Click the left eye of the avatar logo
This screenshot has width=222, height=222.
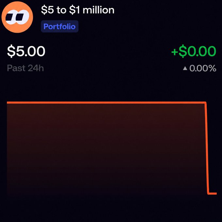click(x=11, y=18)
